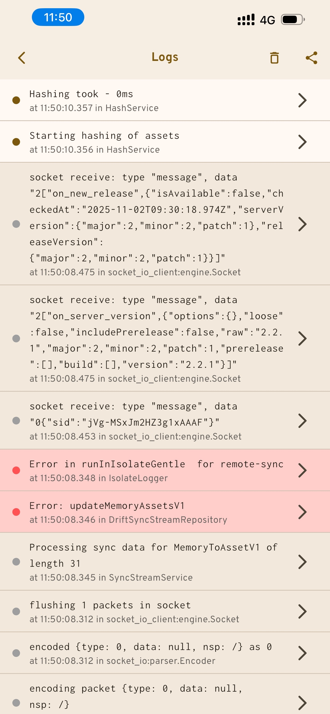The image size is (330, 714).
Task: Tap red dot beside runInIsolateGentle error
Action: [x=16, y=470]
